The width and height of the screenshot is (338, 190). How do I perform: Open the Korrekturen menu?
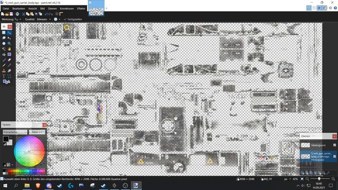pos(67,8)
